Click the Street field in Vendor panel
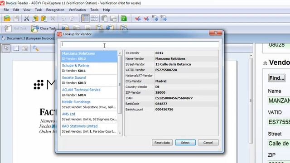 (279, 144)
